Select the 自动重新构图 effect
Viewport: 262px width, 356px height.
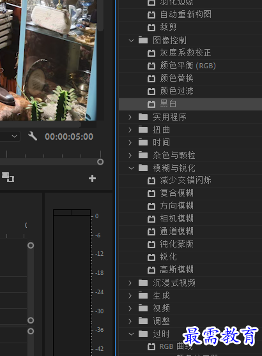pos(185,15)
